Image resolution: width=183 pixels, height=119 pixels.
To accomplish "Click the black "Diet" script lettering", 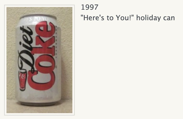I will [x=25, y=49].
